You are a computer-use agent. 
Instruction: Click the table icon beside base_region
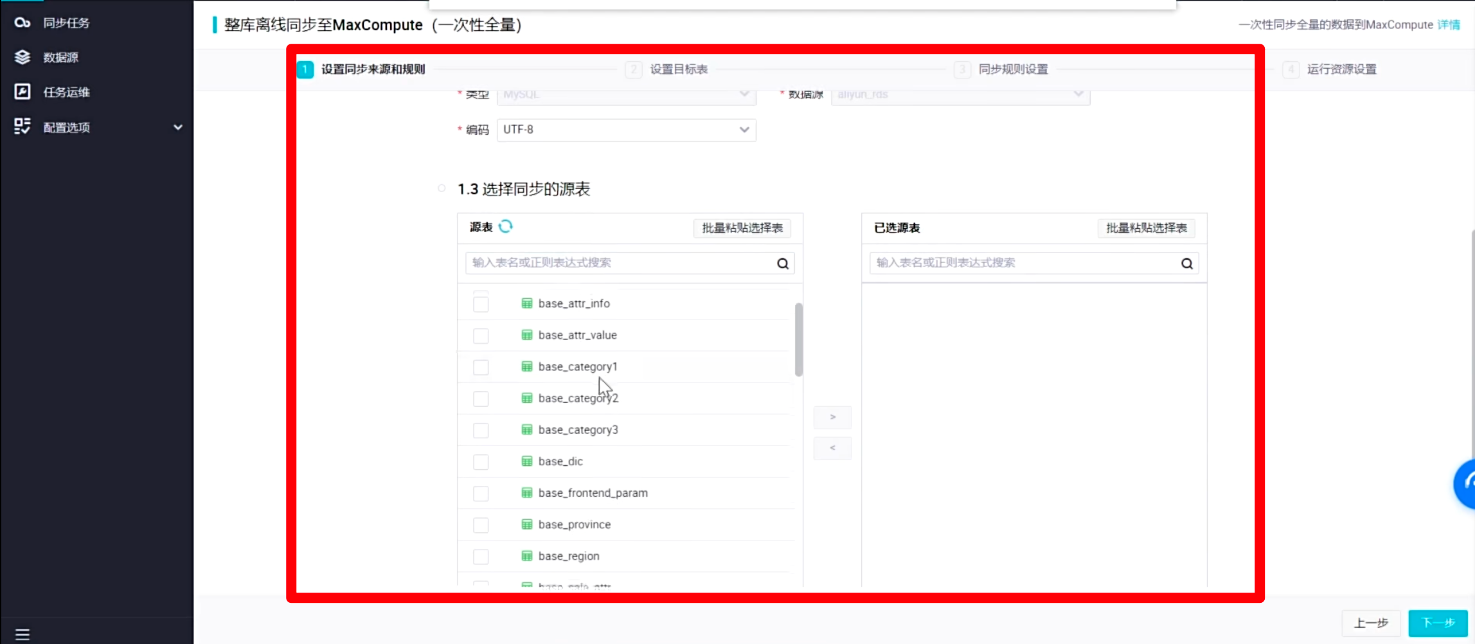coord(527,556)
